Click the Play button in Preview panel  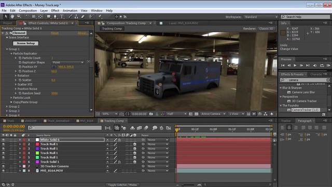(295, 65)
